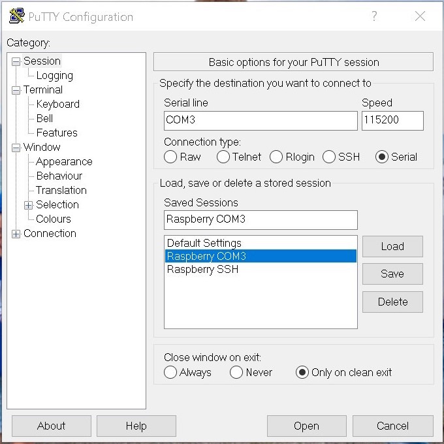Image resolution: width=444 pixels, height=444 pixels.
Task: Click the Open button
Action: coord(307,426)
